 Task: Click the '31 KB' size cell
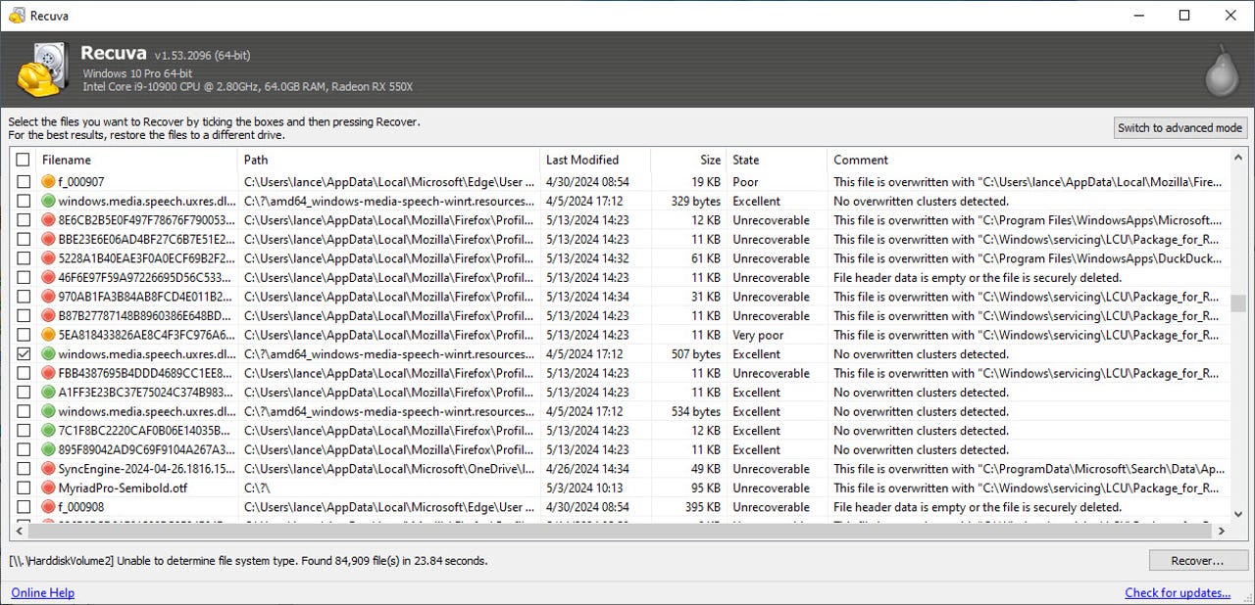(705, 297)
